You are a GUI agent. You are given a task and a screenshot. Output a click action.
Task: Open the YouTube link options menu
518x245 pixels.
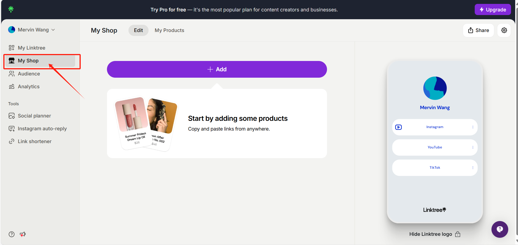coord(473,148)
